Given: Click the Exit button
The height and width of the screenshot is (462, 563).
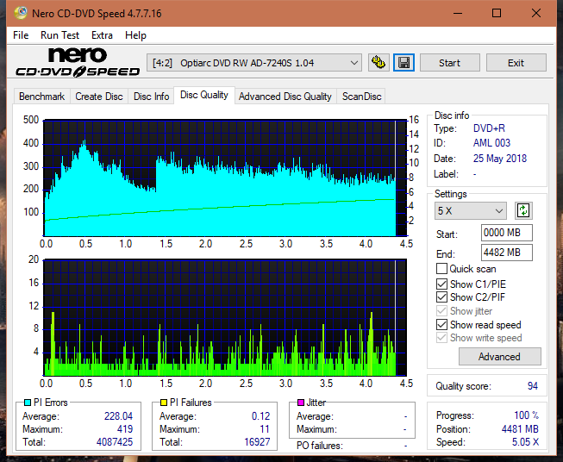Looking at the screenshot, I should [516, 63].
